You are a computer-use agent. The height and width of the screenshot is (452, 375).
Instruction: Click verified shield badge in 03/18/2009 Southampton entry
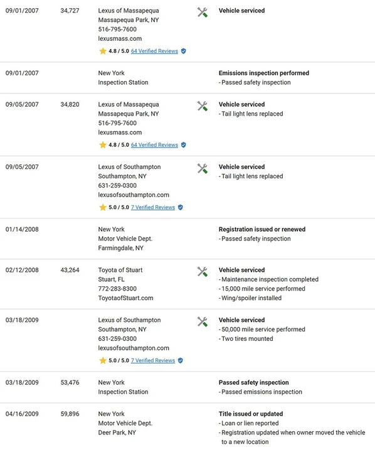(x=181, y=360)
